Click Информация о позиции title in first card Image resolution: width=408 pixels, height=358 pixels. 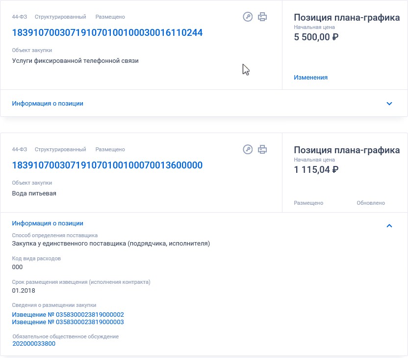point(48,104)
